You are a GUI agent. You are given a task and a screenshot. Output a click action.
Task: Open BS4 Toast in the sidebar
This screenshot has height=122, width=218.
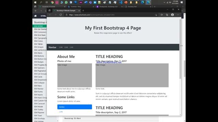[x=38, y=116]
